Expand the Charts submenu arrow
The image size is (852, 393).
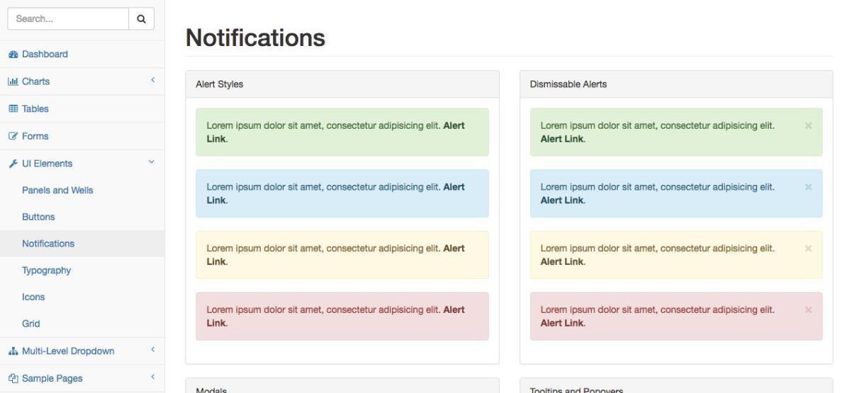(152, 81)
